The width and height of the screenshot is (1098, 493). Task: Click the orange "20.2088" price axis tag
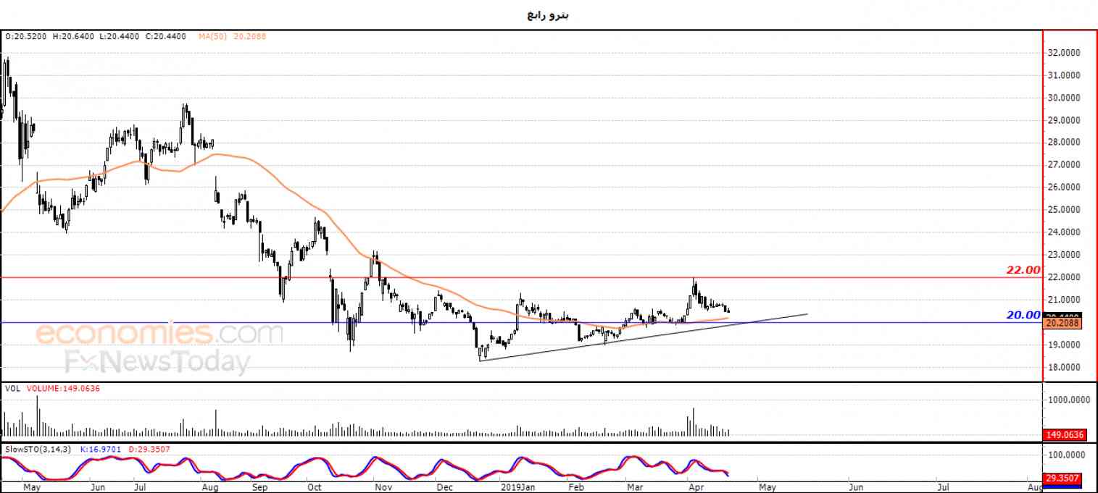[1062, 324]
